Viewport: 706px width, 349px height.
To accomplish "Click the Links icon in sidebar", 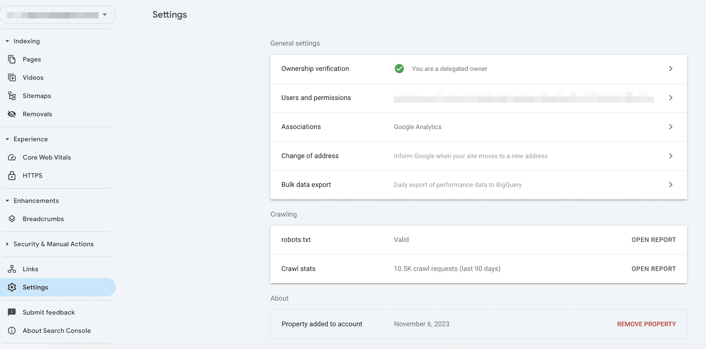I will [x=12, y=269].
